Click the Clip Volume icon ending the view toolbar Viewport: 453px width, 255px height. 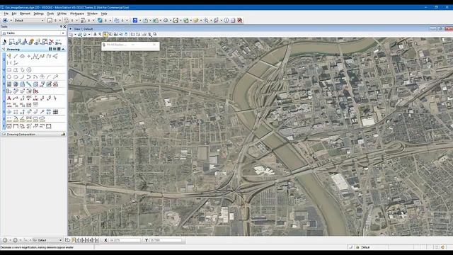click(x=155, y=35)
